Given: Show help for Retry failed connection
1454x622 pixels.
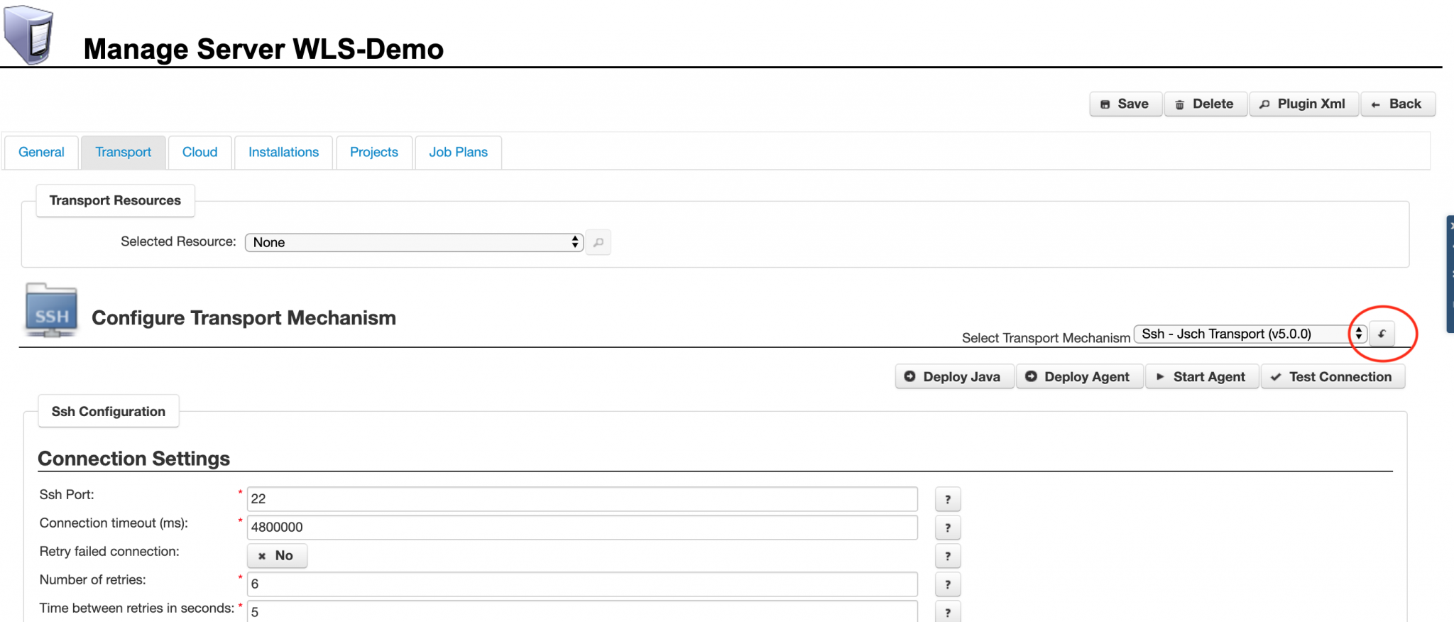Looking at the screenshot, I should pos(947,556).
